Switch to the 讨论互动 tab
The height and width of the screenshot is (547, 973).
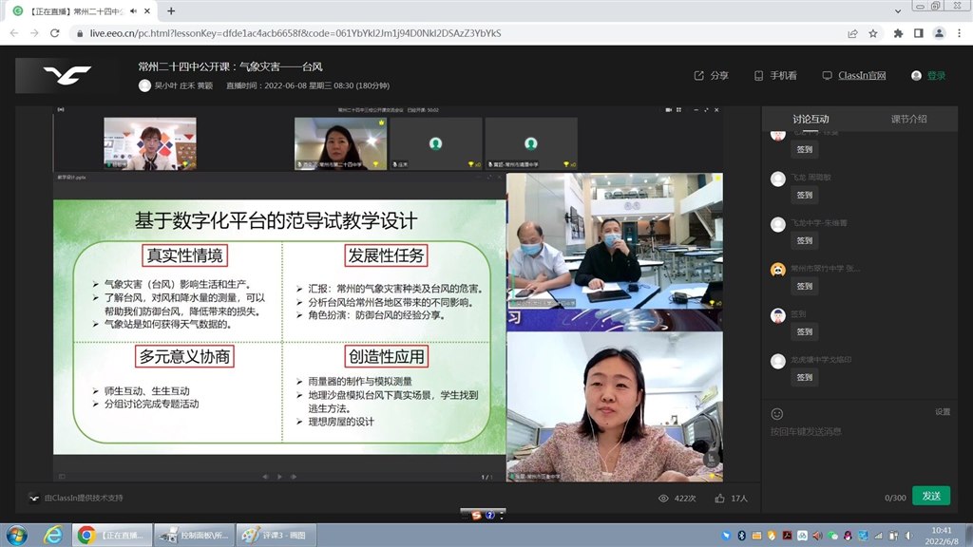tap(811, 119)
